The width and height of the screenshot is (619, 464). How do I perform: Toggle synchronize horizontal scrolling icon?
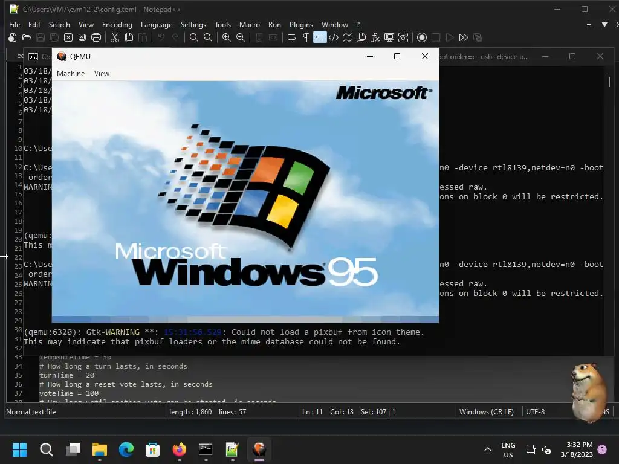(x=273, y=37)
